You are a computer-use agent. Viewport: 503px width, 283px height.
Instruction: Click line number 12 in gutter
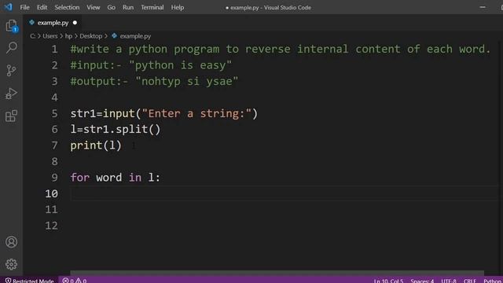coord(51,226)
